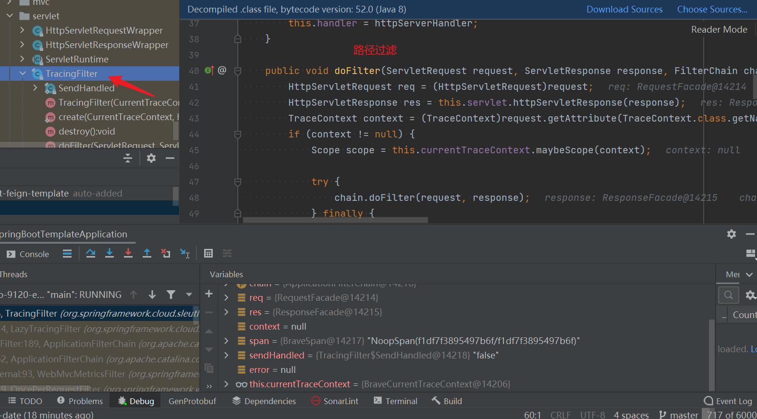Select the Debug tool window tab
This screenshot has height=419, width=757.
pos(136,401)
